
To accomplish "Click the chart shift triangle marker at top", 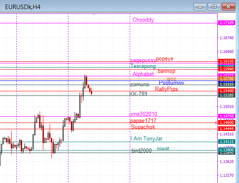I will 94,15.
